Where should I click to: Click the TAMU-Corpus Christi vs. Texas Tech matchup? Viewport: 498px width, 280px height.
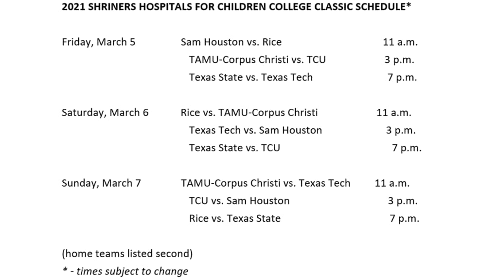tap(266, 183)
